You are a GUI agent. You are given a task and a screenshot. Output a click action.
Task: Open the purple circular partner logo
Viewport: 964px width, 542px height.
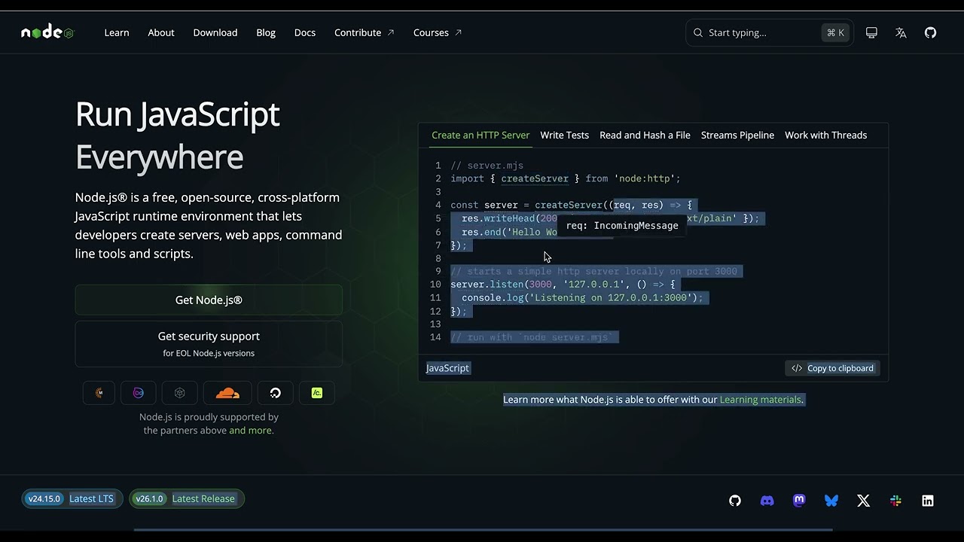click(x=139, y=393)
